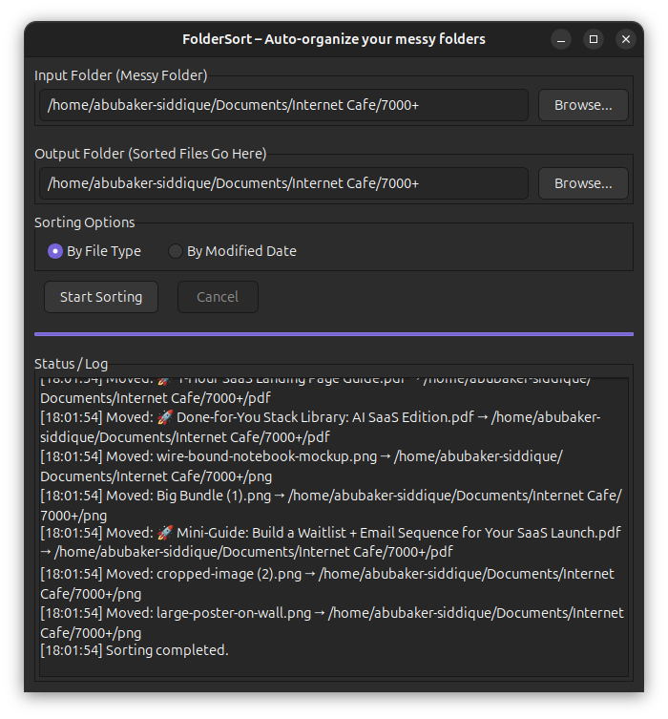
Task: Click the purple sorting progress bar
Action: pos(334,334)
